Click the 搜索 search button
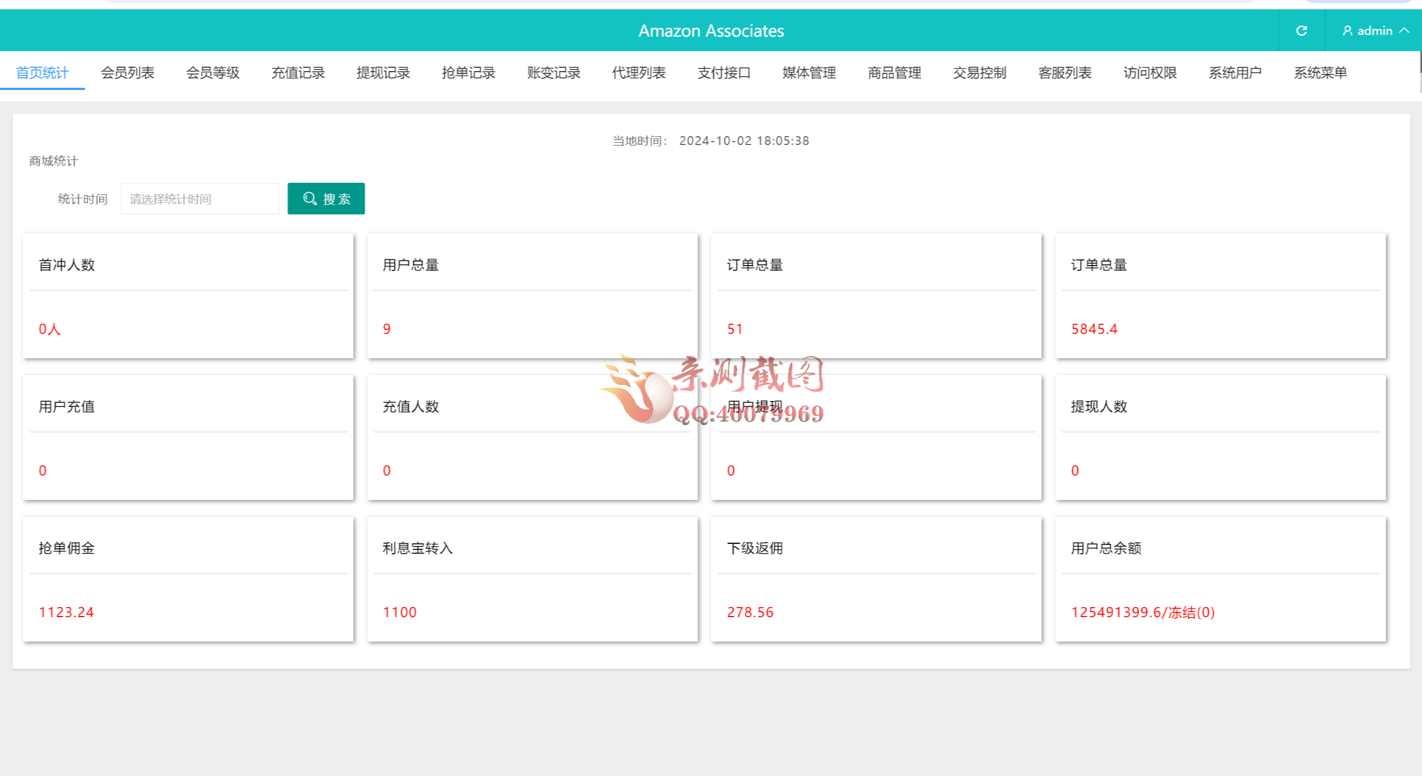This screenshot has width=1422, height=776. click(x=326, y=198)
